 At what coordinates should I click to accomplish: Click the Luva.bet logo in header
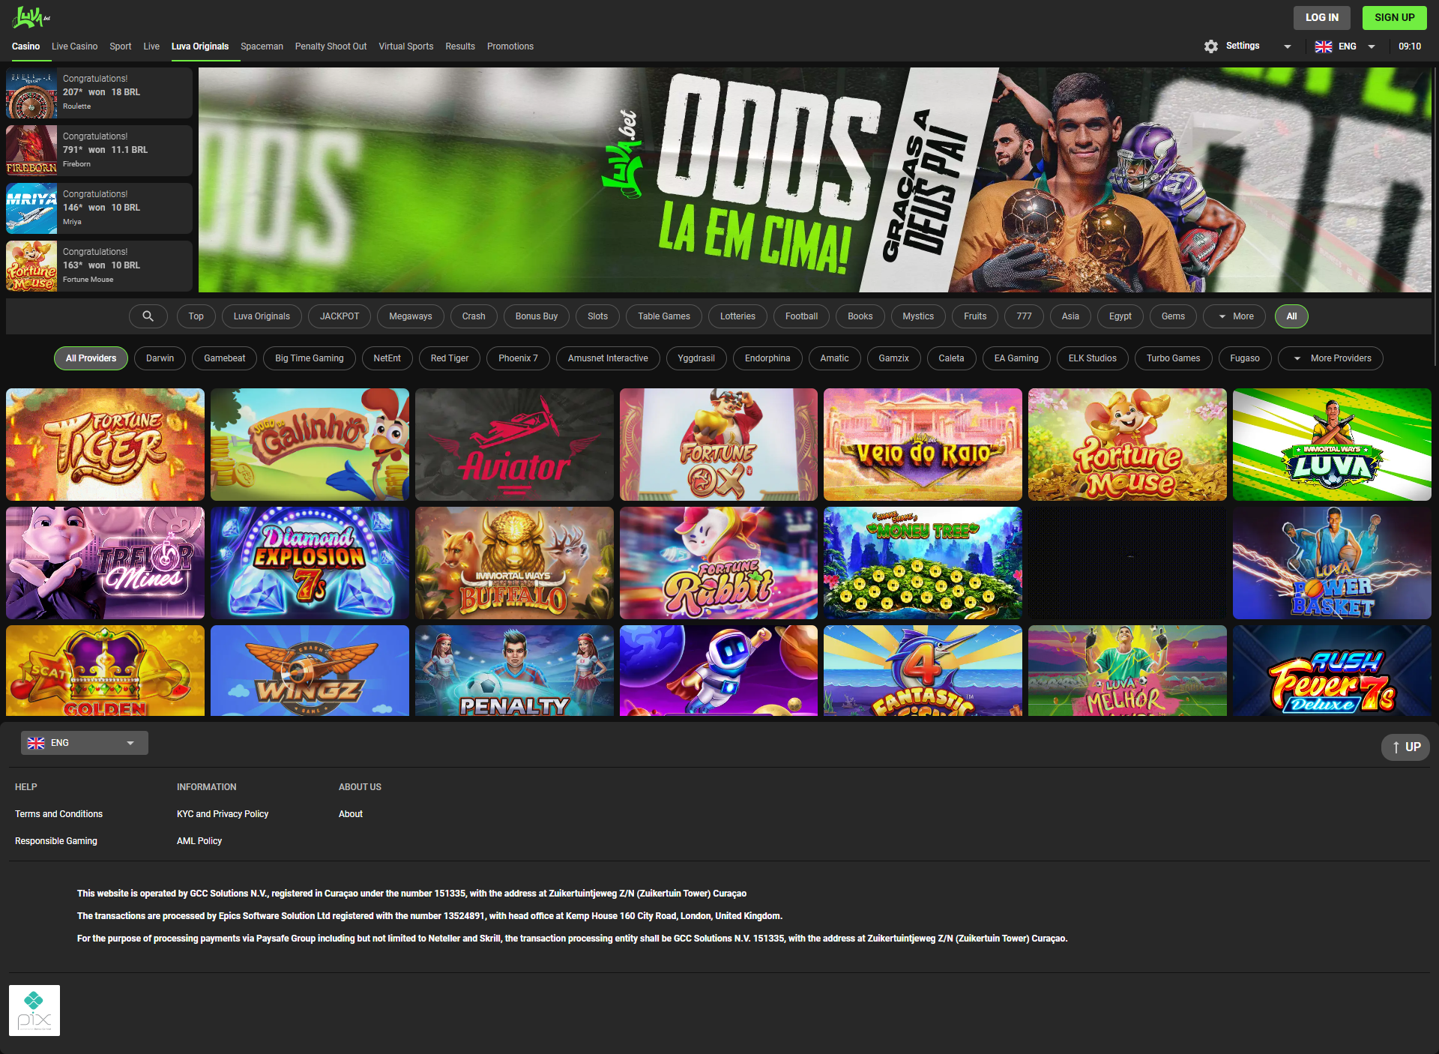pyautogui.click(x=30, y=17)
